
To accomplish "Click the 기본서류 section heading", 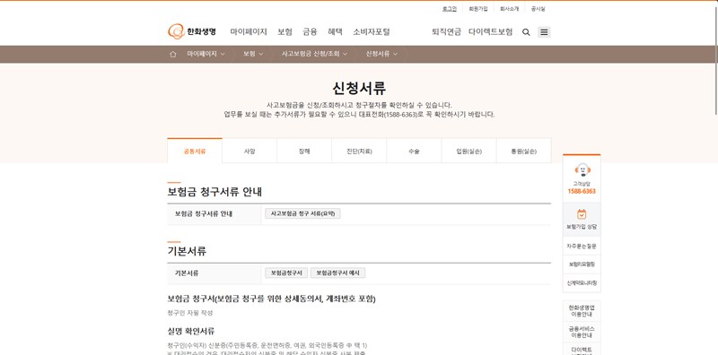I will coord(187,251).
